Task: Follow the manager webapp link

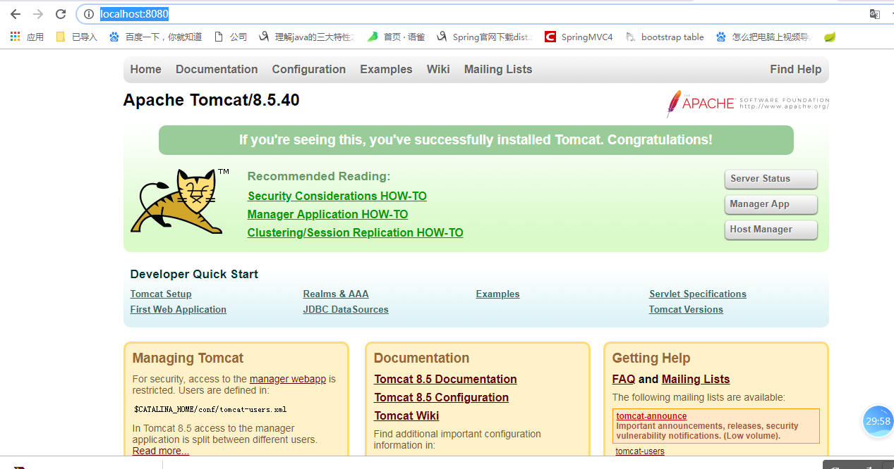Action: coord(288,379)
